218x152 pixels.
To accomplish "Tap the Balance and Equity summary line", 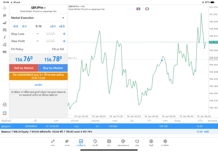I will (47, 132).
